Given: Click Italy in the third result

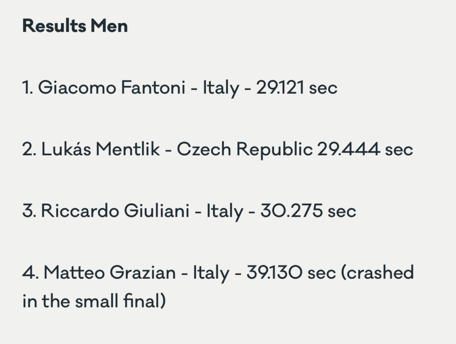Looking at the screenshot, I should pyautogui.click(x=225, y=211).
